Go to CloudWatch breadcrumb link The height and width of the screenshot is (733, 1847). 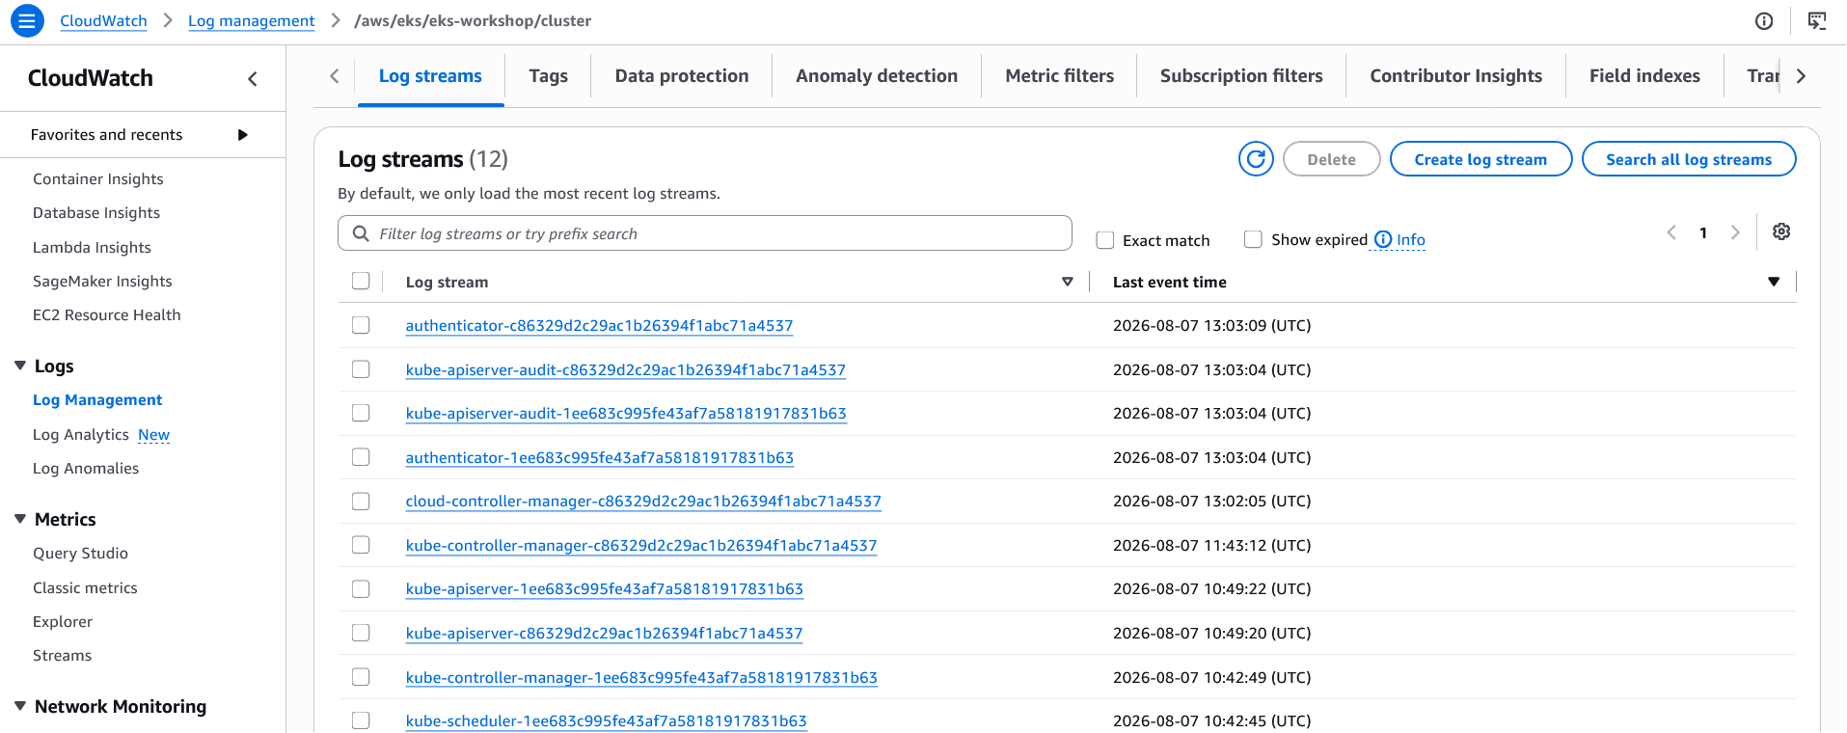(103, 21)
